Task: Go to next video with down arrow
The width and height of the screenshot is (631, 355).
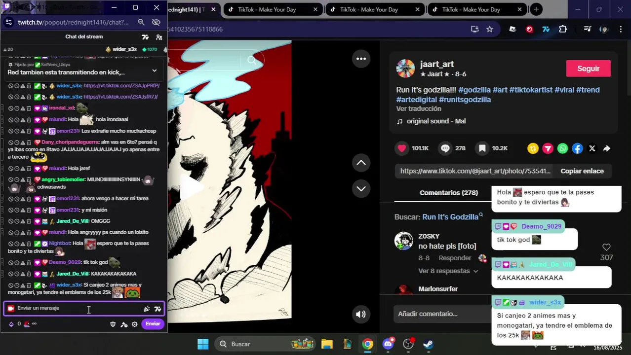Action: (361, 188)
